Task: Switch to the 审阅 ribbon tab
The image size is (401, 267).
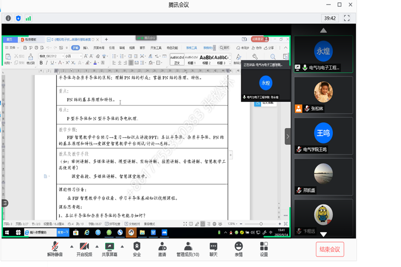Action: (x=122, y=48)
